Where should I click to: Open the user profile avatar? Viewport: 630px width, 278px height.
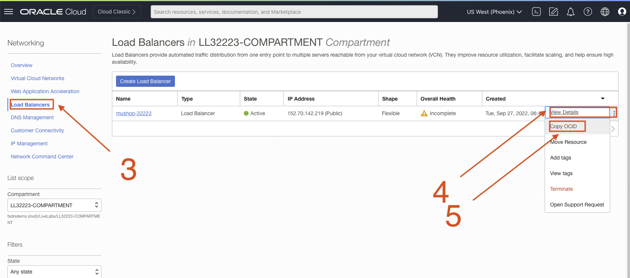point(622,12)
